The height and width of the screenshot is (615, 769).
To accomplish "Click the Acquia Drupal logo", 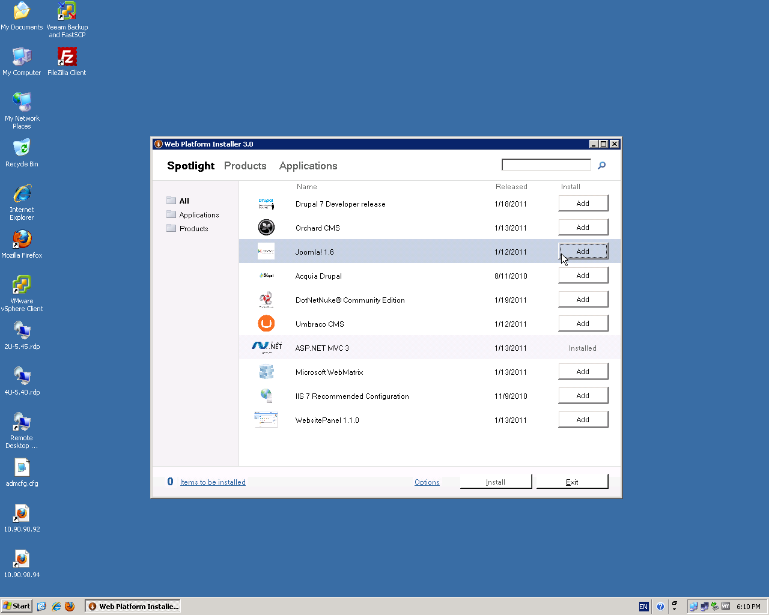I will pos(266,276).
